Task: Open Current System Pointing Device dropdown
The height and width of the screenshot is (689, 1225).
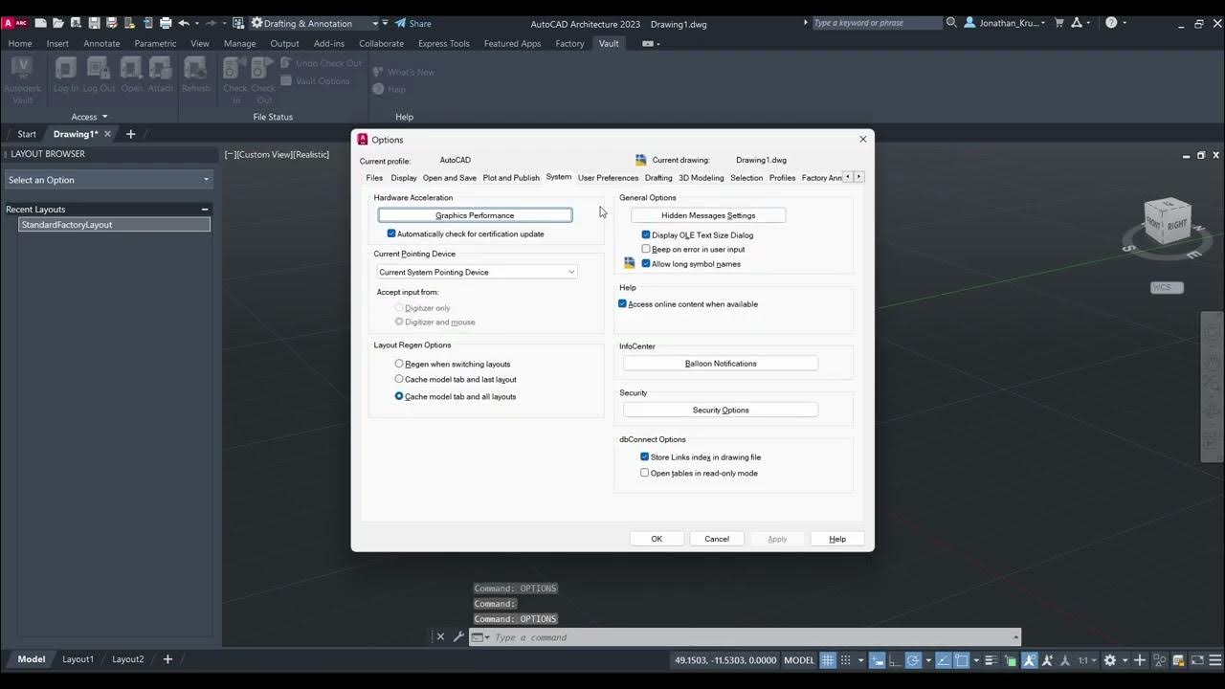Action: click(x=477, y=272)
